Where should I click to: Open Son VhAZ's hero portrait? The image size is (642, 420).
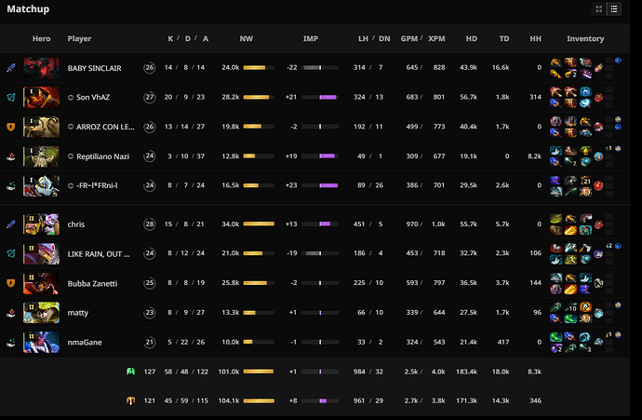pos(41,97)
